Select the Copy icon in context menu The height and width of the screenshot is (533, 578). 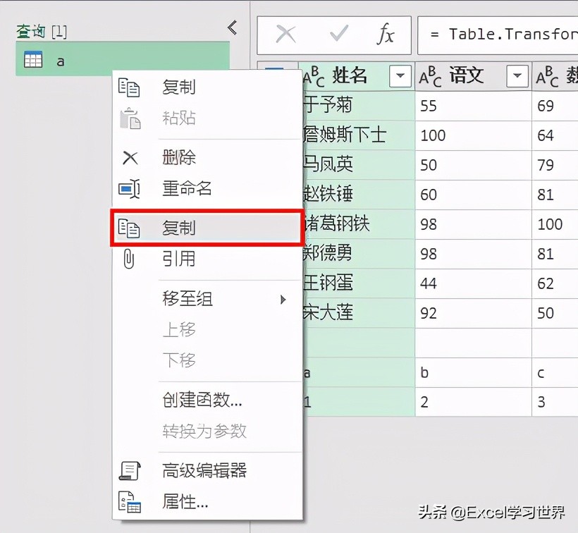tap(130, 87)
